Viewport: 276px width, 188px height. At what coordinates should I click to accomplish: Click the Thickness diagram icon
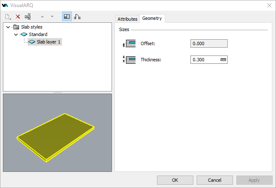click(129, 60)
